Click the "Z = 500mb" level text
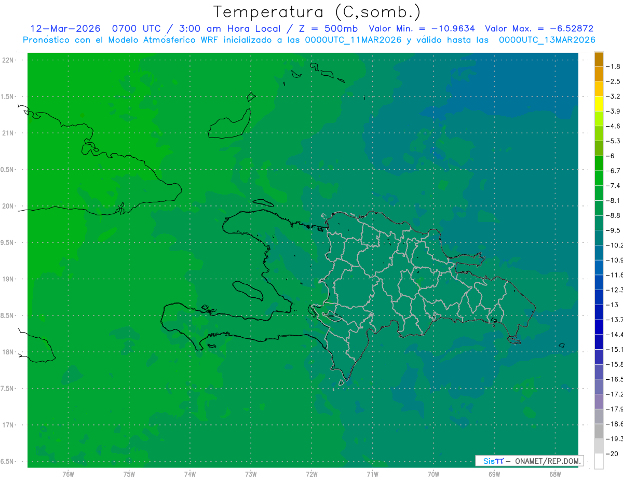This screenshot has width=623, height=481. point(328,29)
